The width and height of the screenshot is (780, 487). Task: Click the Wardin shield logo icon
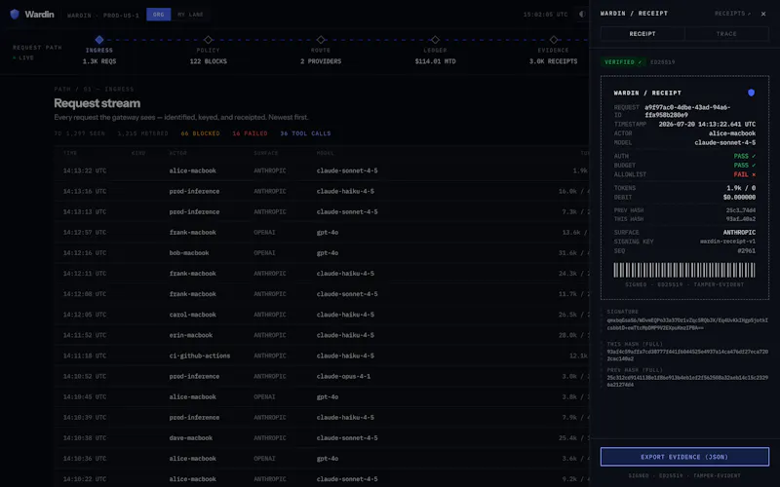coord(15,14)
